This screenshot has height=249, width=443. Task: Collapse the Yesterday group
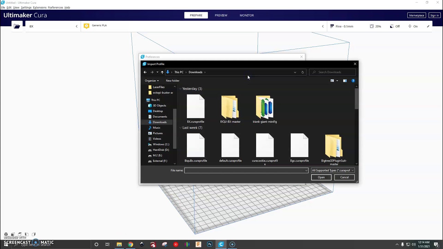point(180,89)
